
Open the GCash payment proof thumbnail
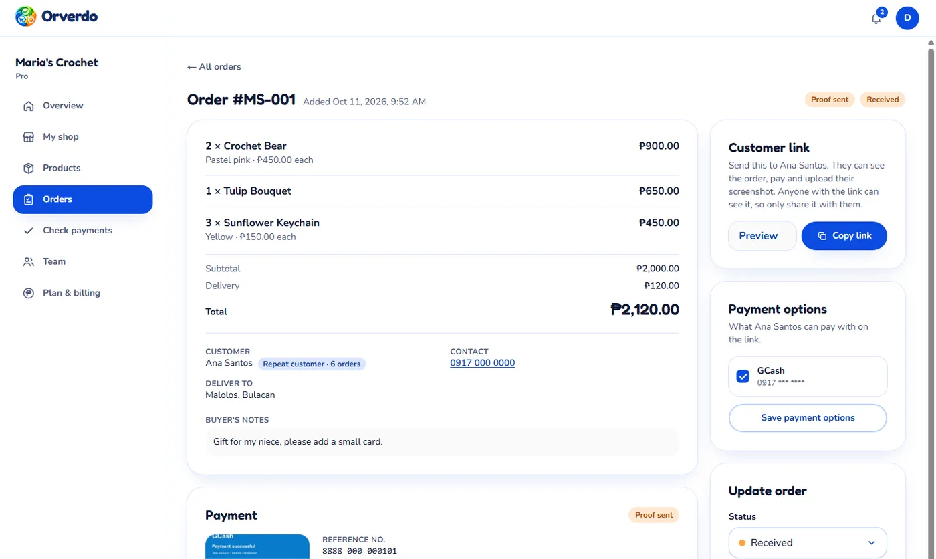257,546
